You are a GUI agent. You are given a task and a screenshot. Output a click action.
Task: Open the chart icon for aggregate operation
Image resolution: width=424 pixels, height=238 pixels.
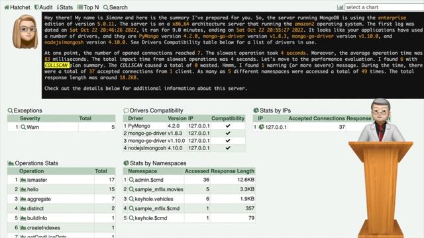[23, 199]
